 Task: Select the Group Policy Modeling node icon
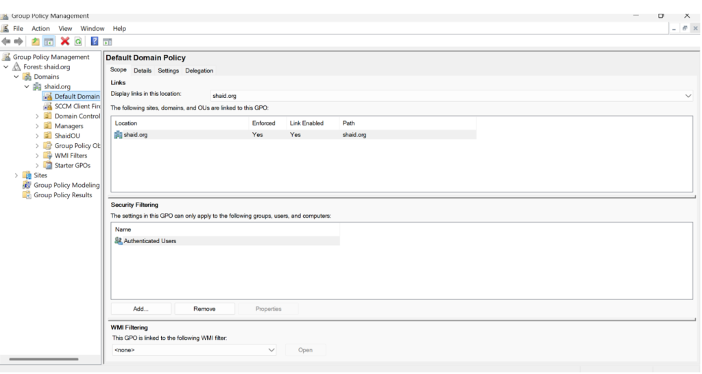pos(27,185)
